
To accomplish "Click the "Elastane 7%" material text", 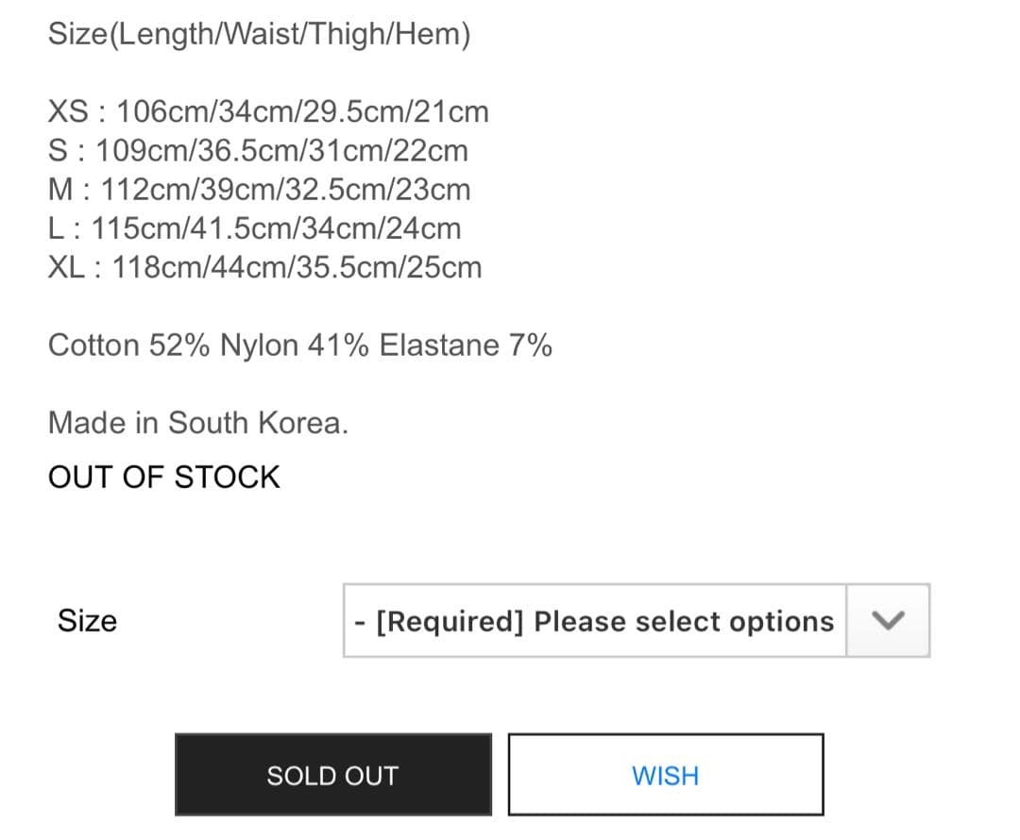I will pyautogui.click(x=466, y=344).
